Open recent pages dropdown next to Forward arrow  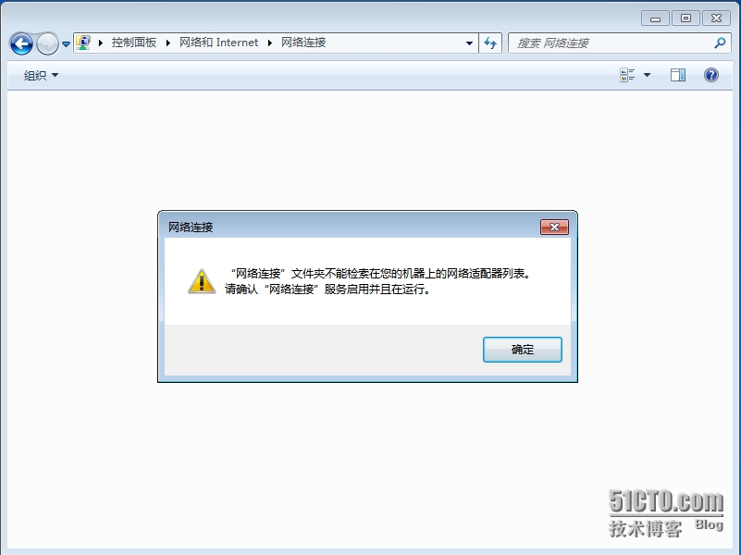(67, 43)
